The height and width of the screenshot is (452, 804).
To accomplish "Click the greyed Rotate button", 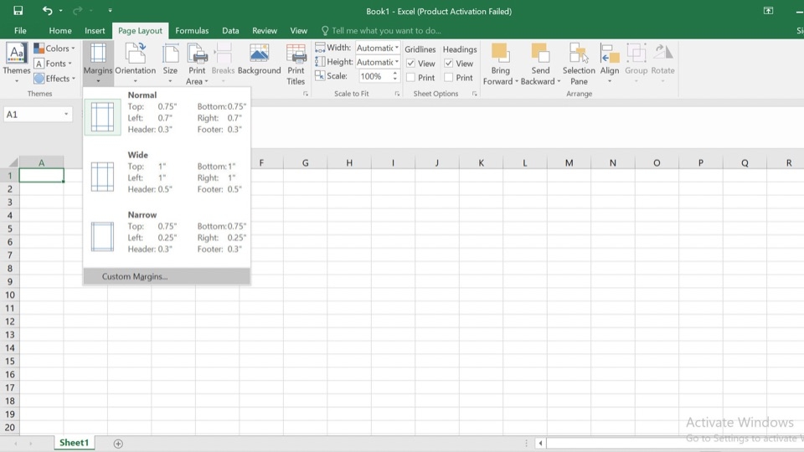I will (x=663, y=64).
